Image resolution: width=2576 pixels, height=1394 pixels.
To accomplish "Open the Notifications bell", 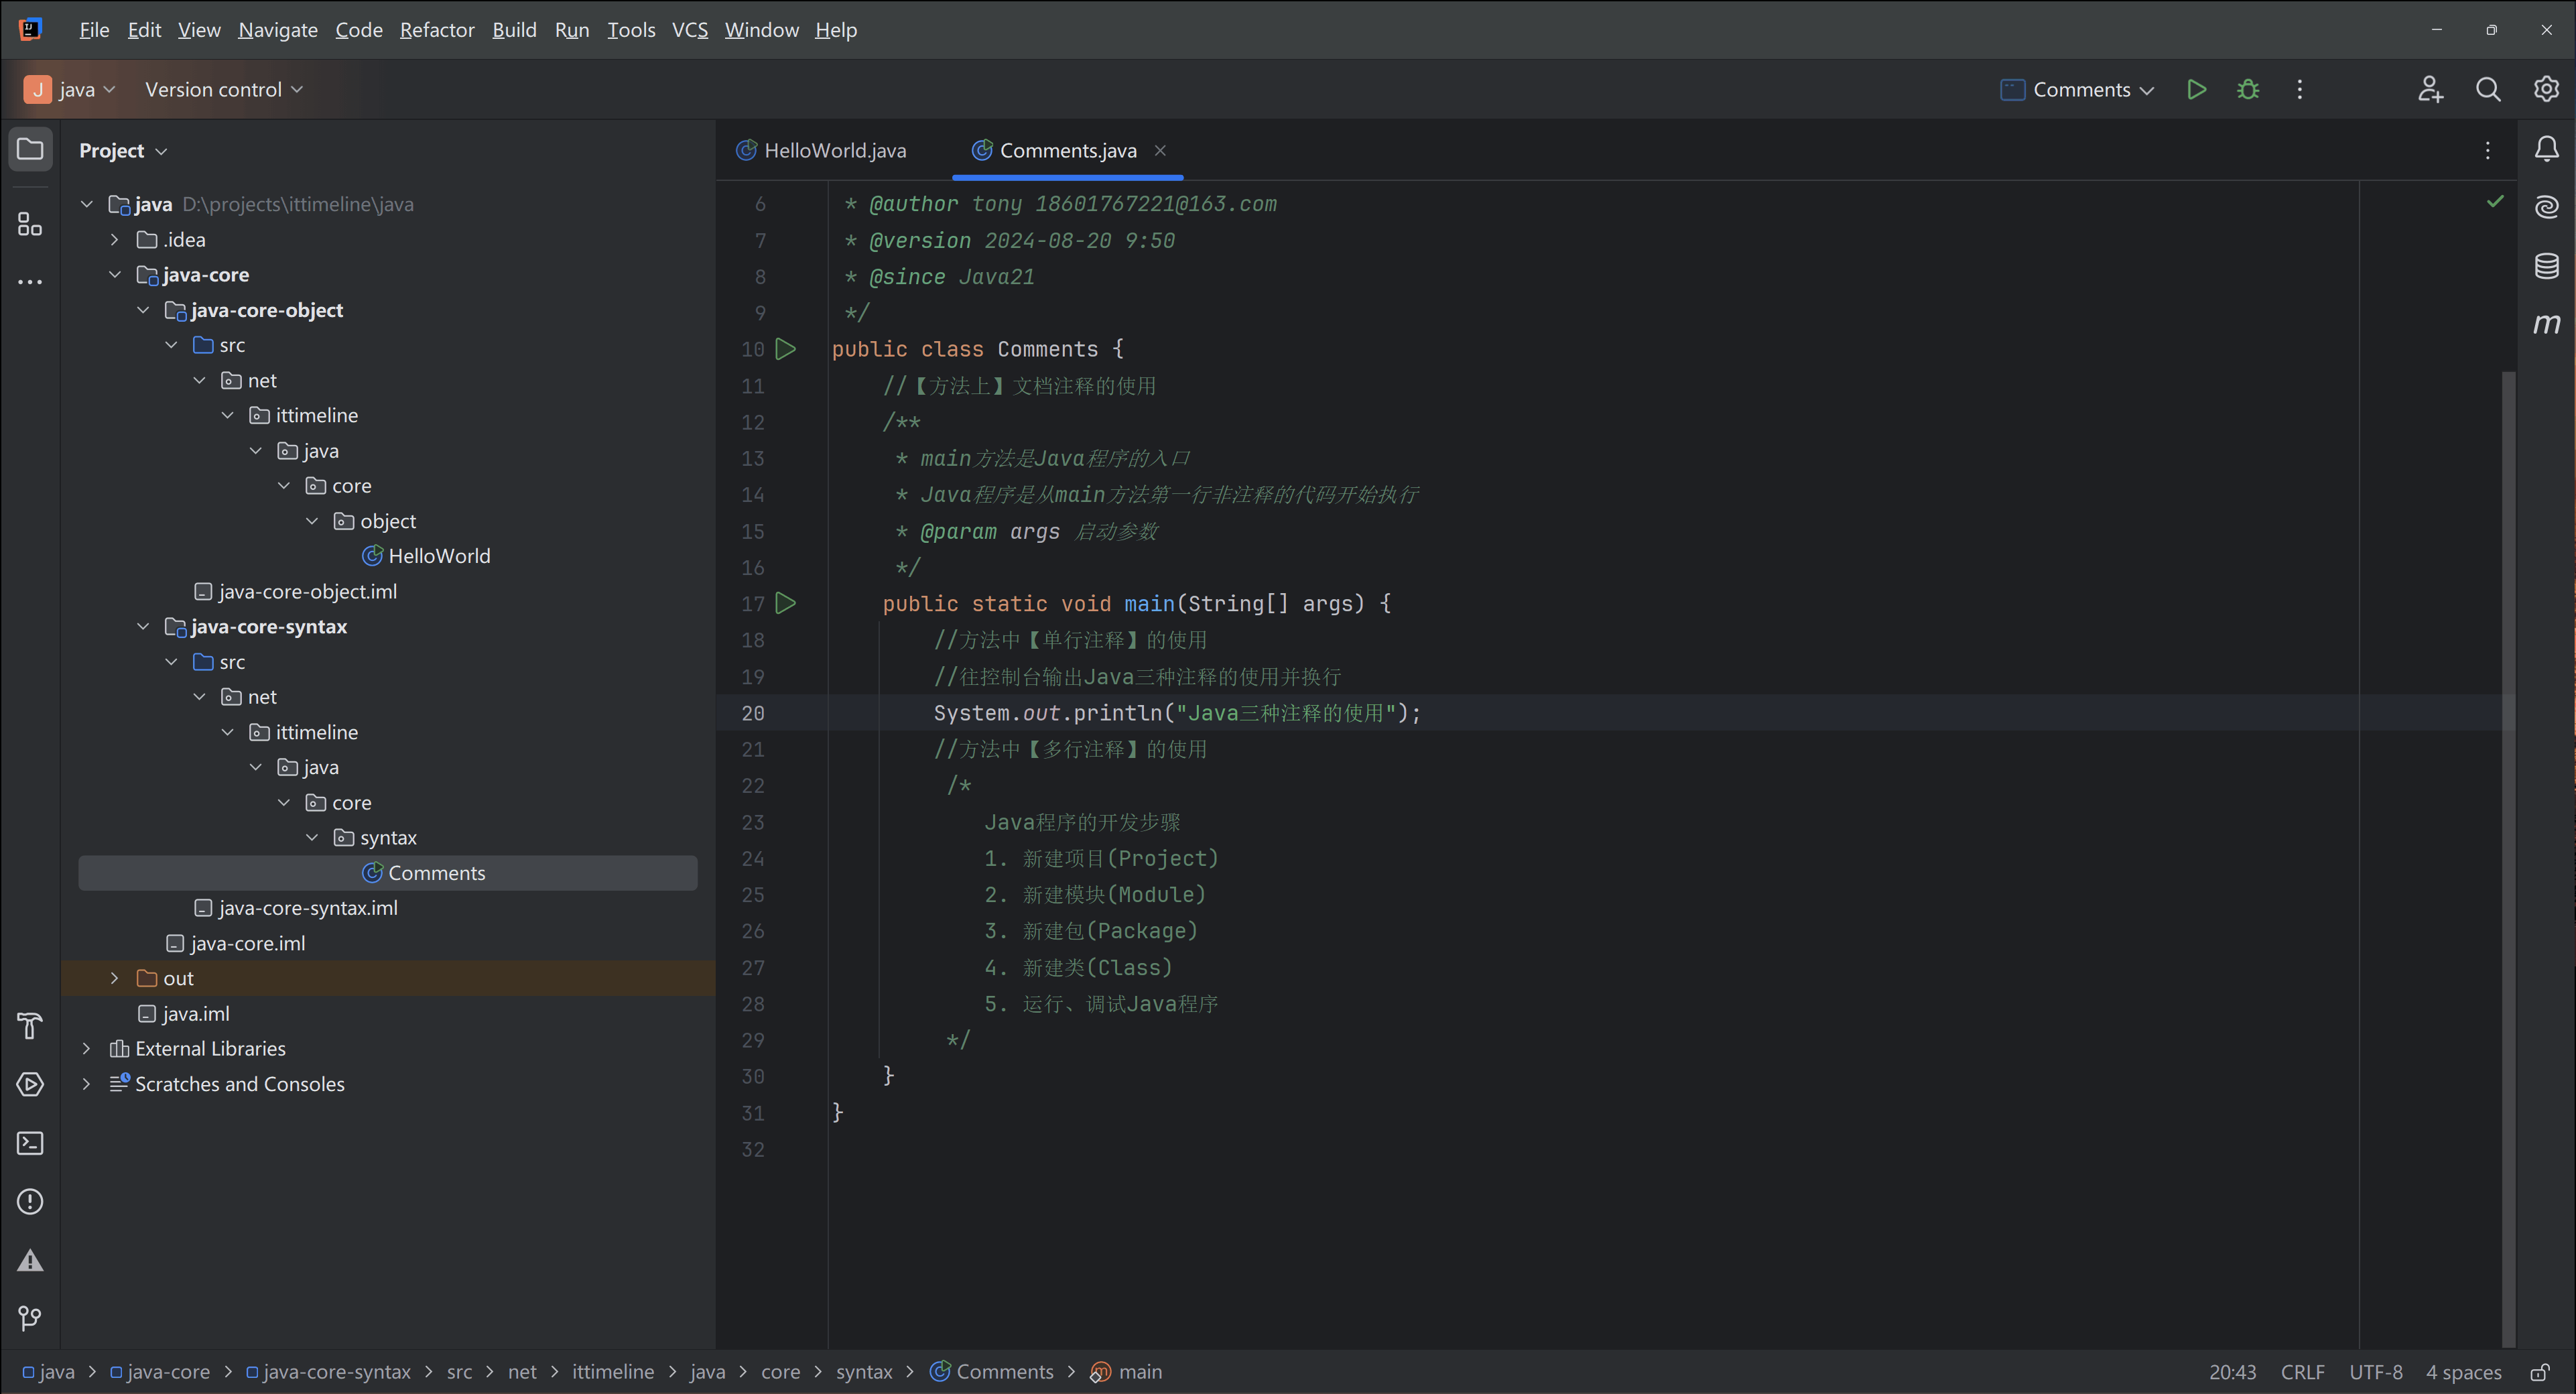I will [x=2546, y=150].
